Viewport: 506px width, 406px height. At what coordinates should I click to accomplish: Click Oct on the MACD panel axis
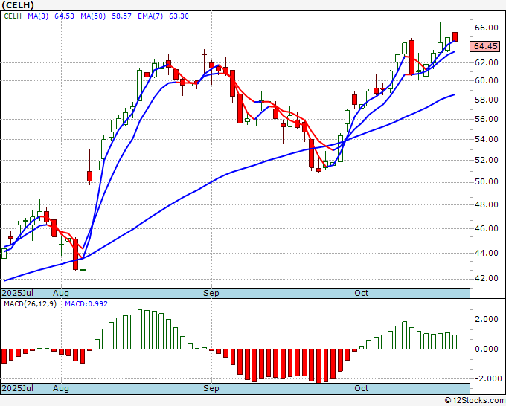click(361, 388)
